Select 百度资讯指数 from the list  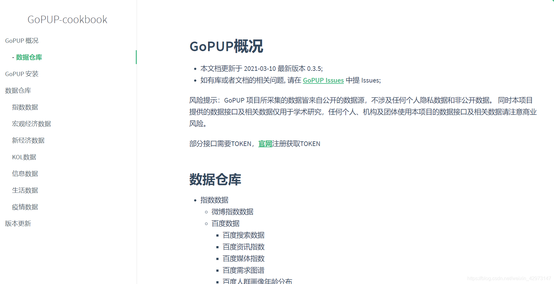[x=244, y=247]
